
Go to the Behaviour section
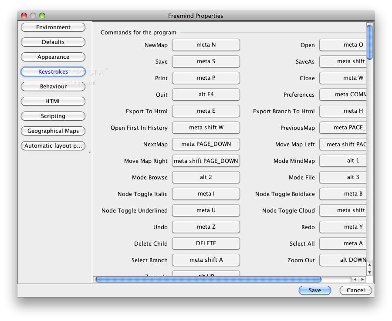click(x=53, y=87)
